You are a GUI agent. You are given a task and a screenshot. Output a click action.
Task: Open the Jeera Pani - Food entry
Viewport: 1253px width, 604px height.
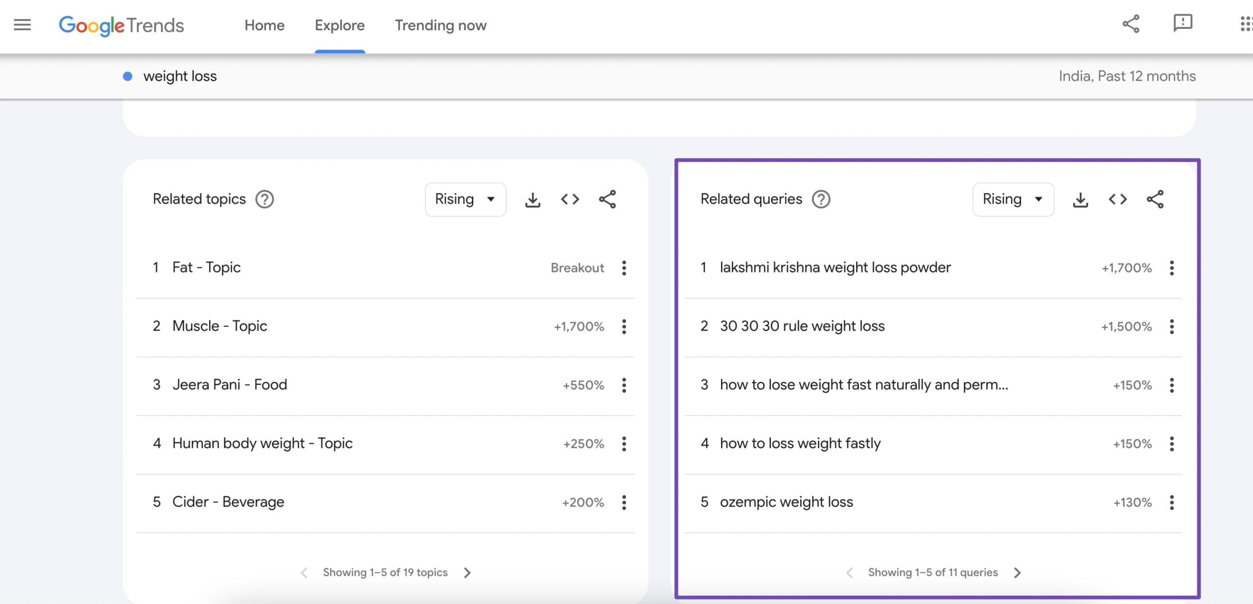point(230,385)
